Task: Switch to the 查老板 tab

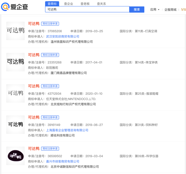Action: (85, 4)
